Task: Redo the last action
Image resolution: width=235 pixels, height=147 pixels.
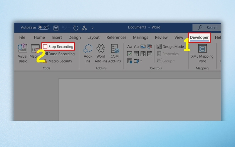Action: click(76, 28)
